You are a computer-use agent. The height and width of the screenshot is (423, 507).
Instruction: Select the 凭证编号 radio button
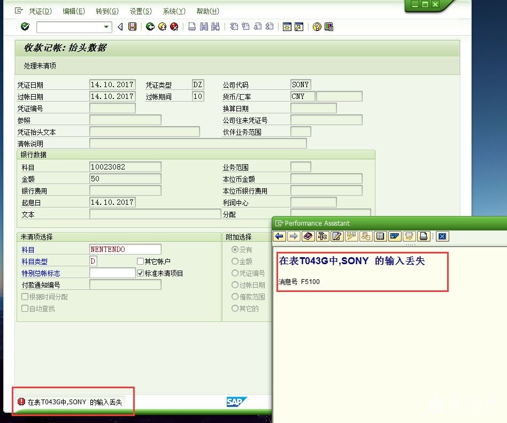235,273
